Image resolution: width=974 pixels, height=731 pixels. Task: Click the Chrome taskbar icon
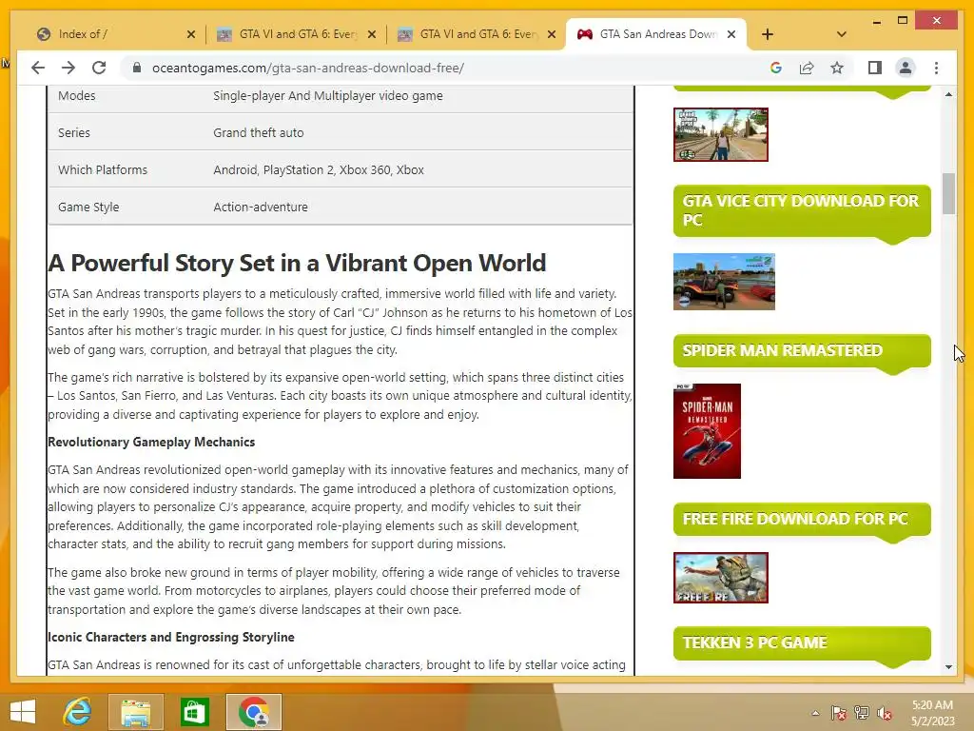coord(253,712)
